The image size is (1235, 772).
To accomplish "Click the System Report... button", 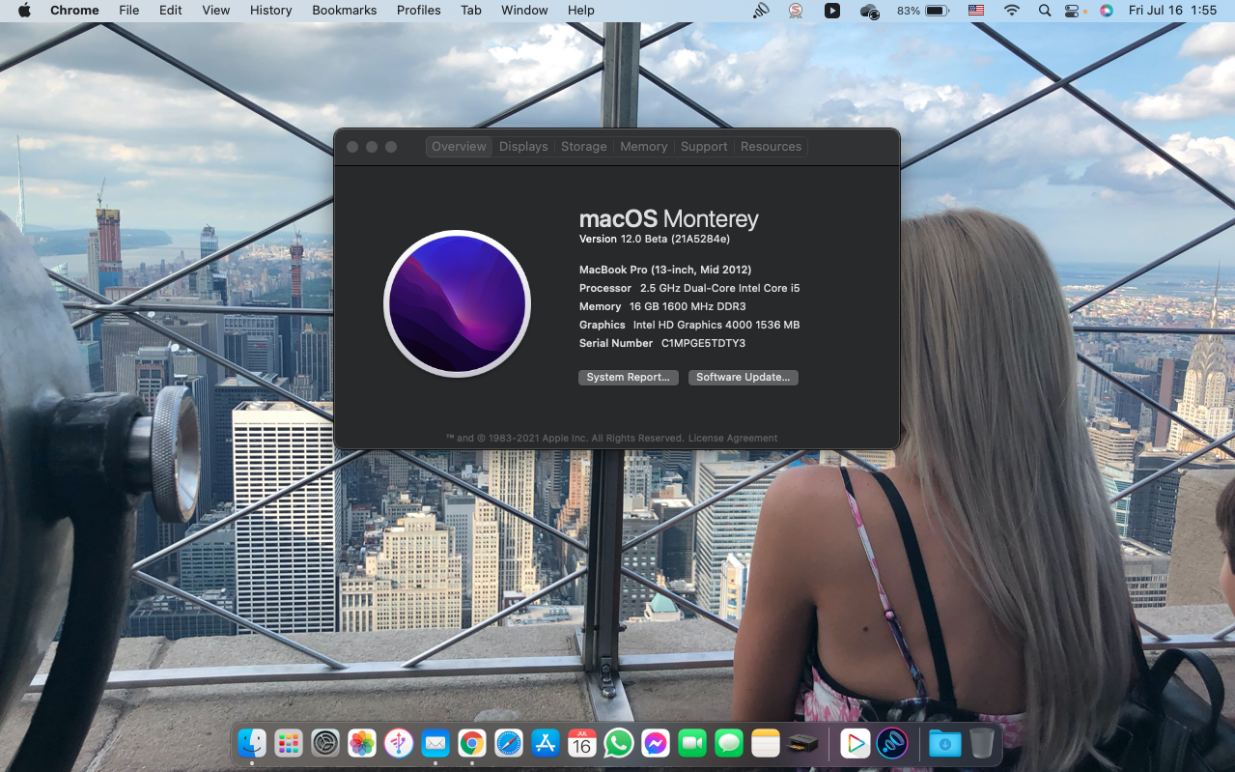I will [x=629, y=378].
